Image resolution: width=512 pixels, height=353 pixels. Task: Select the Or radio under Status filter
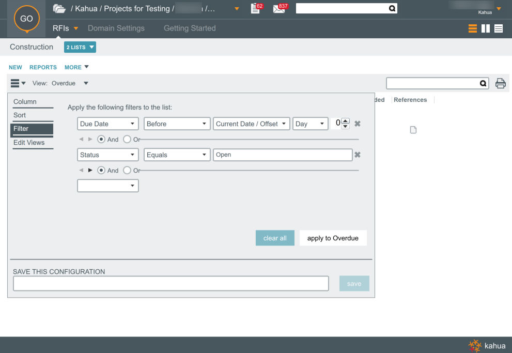(x=127, y=171)
